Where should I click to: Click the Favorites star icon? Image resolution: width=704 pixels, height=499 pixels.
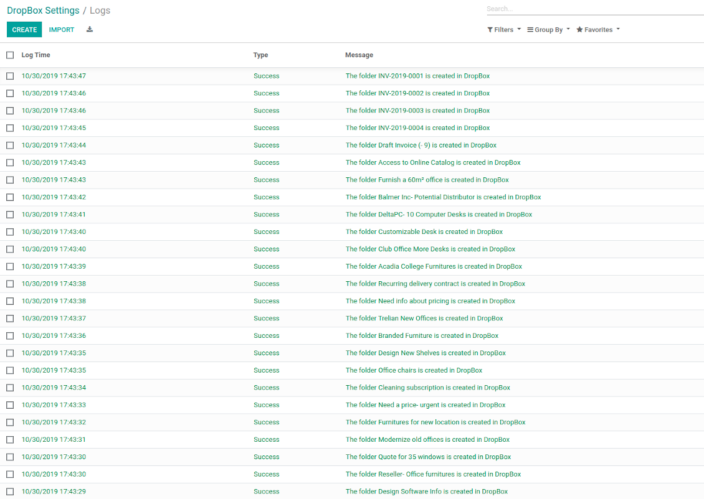tap(579, 30)
